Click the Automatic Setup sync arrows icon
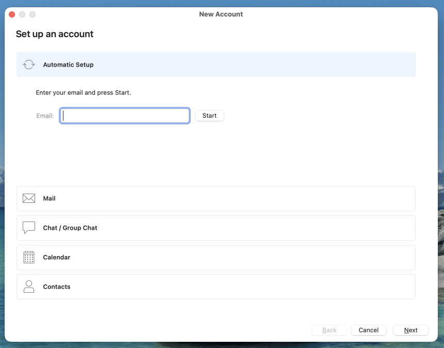Image resolution: width=444 pixels, height=348 pixels. point(29,65)
